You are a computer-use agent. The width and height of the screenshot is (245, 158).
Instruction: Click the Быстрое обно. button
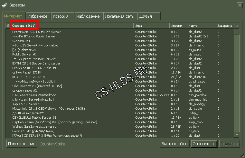click(x=174, y=143)
